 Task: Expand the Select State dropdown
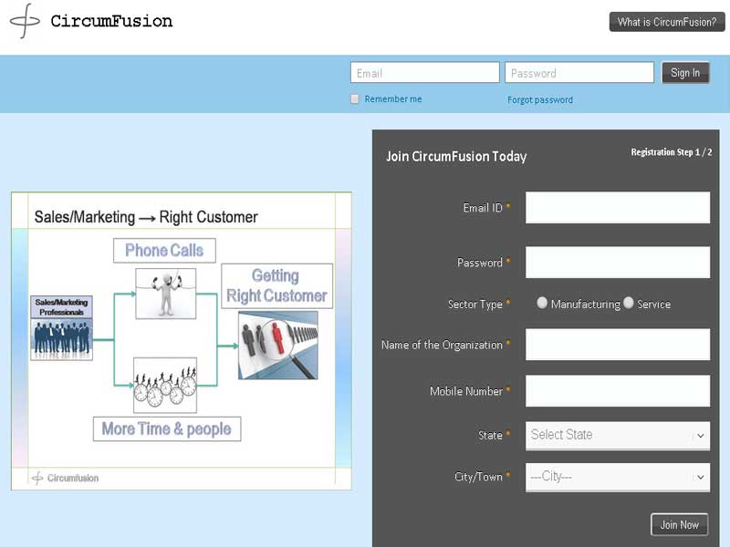pos(618,436)
